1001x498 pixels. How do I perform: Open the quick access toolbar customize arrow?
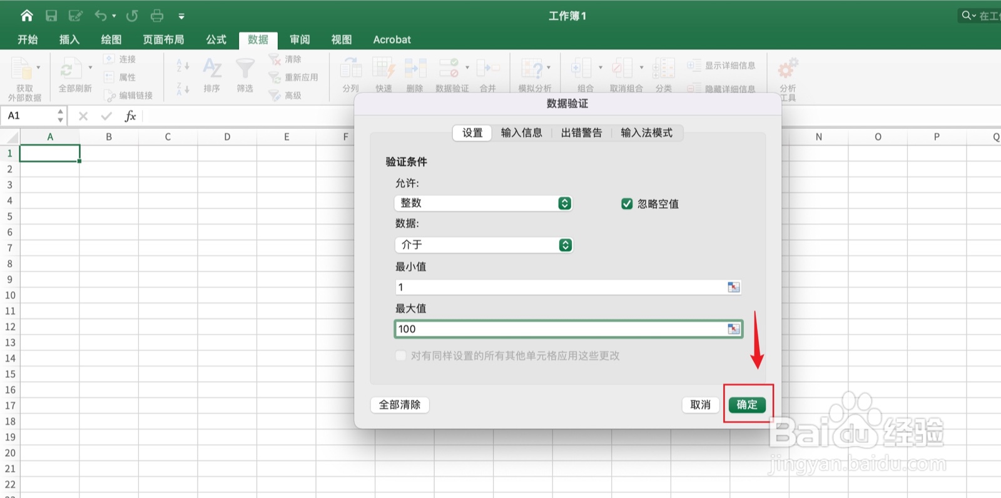tap(181, 16)
